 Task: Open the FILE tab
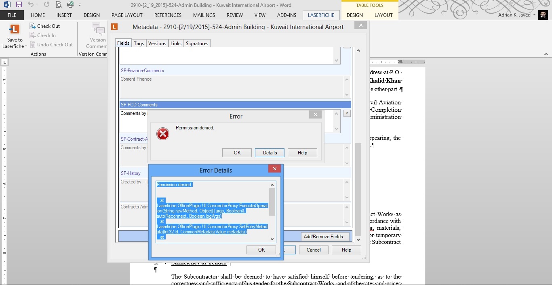(12, 15)
